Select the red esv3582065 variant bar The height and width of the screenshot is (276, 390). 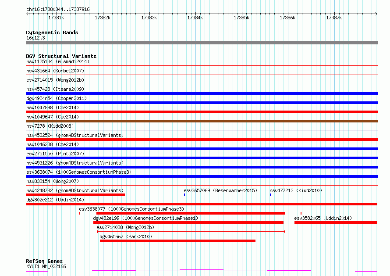coord(336,222)
